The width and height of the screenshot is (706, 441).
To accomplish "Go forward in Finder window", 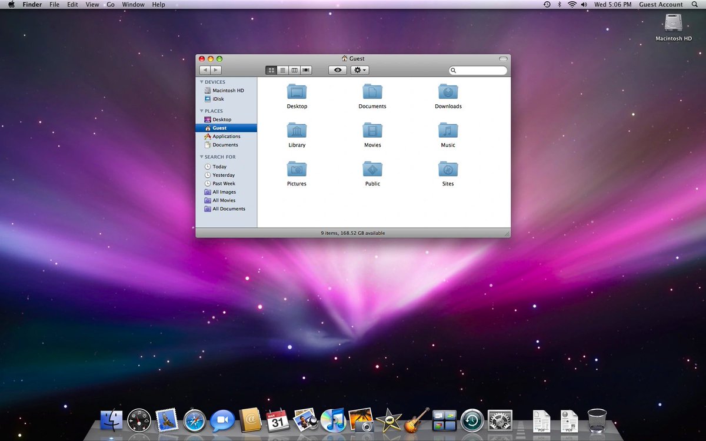I will (x=216, y=70).
